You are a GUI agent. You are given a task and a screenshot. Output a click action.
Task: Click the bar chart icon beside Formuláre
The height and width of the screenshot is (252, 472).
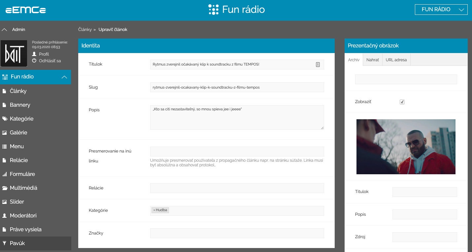pos(5,174)
